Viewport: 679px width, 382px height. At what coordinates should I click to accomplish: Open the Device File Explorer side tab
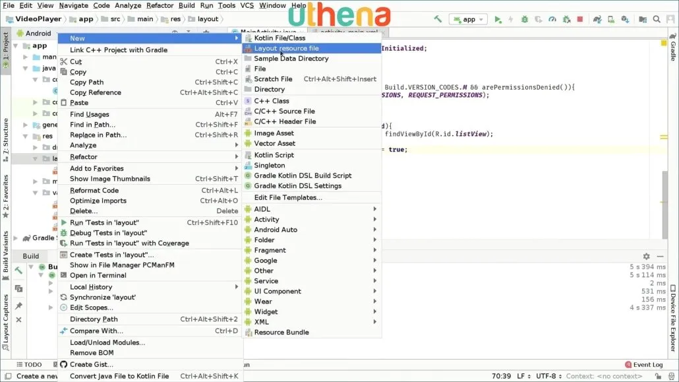click(x=673, y=319)
